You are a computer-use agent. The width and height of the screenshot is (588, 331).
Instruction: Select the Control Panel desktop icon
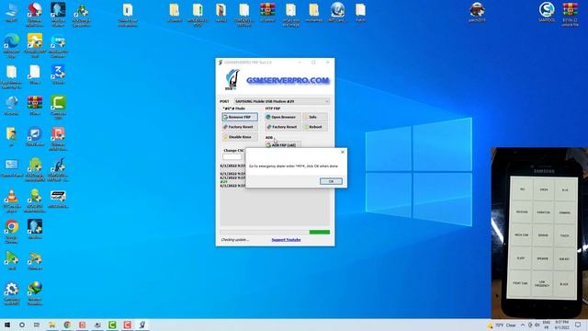pos(12,167)
